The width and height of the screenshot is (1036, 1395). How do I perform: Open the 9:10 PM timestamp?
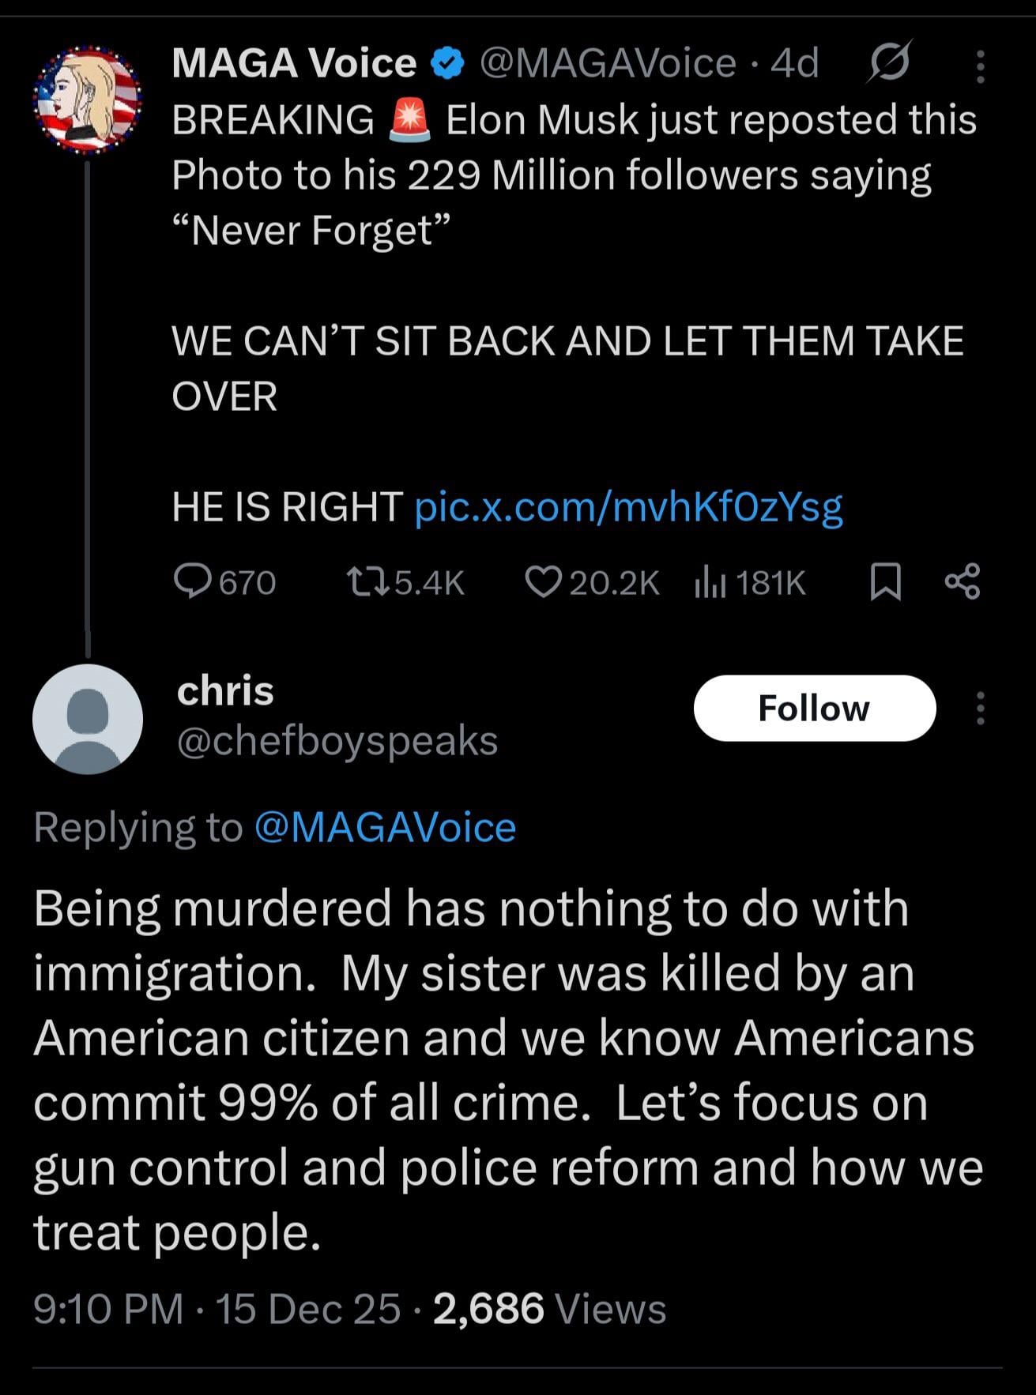(x=108, y=1309)
